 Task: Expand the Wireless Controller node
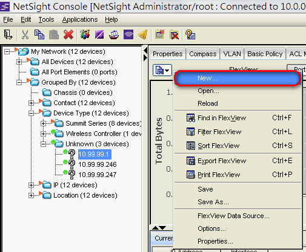pyautogui.click(x=43, y=134)
